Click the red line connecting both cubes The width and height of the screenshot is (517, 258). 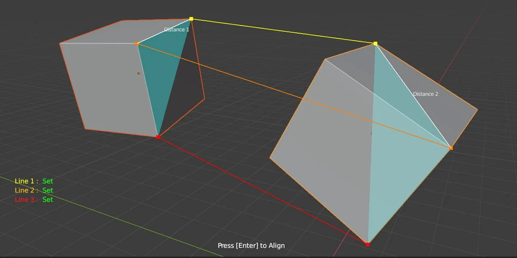click(263, 191)
